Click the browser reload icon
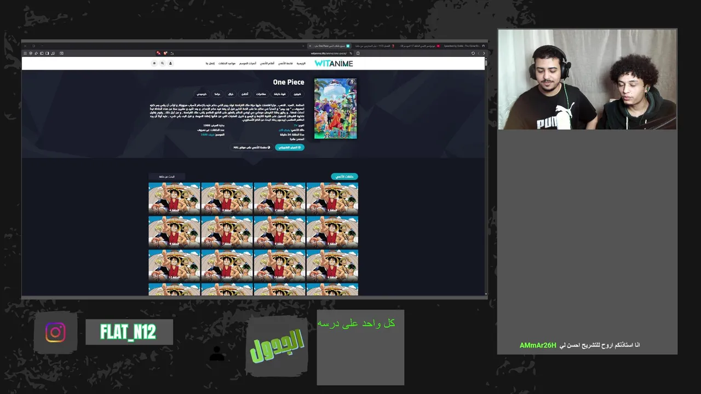This screenshot has width=701, height=394. [473, 53]
